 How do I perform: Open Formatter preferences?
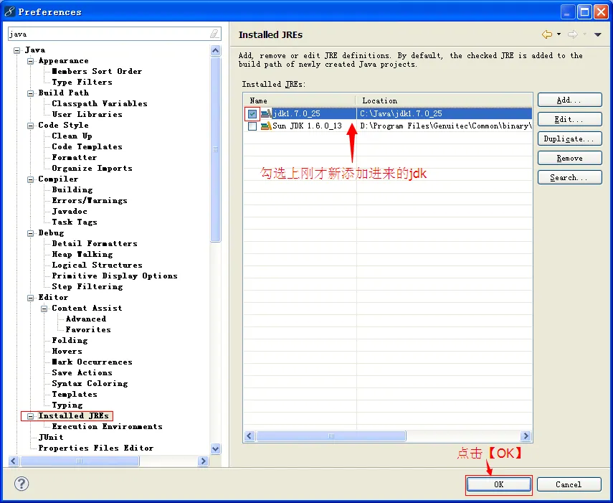pyautogui.click(x=75, y=157)
